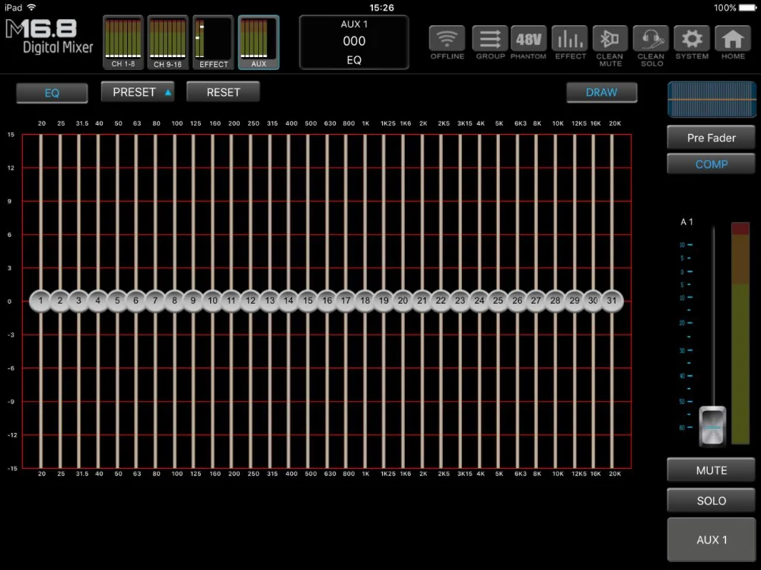
Task: Open the Effect panel icon
Action: [570, 40]
